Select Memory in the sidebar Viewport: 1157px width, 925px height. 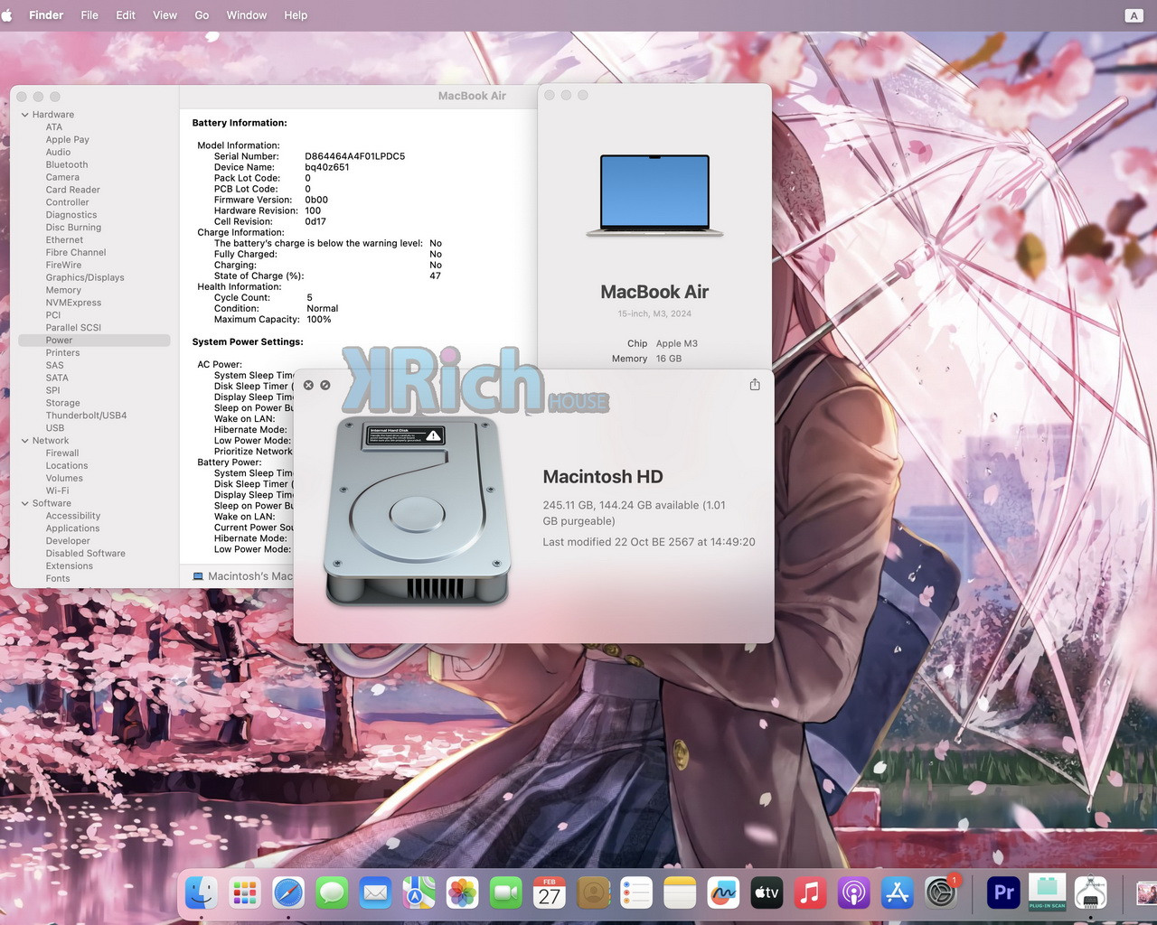(x=63, y=290)
